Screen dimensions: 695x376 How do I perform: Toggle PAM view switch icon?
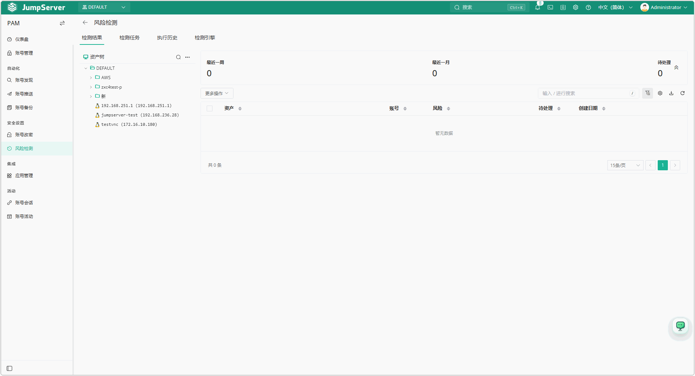click(62, 23)
